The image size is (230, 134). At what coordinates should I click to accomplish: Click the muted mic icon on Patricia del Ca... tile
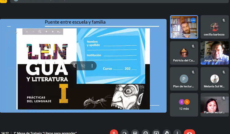click(x=193, y=46)
